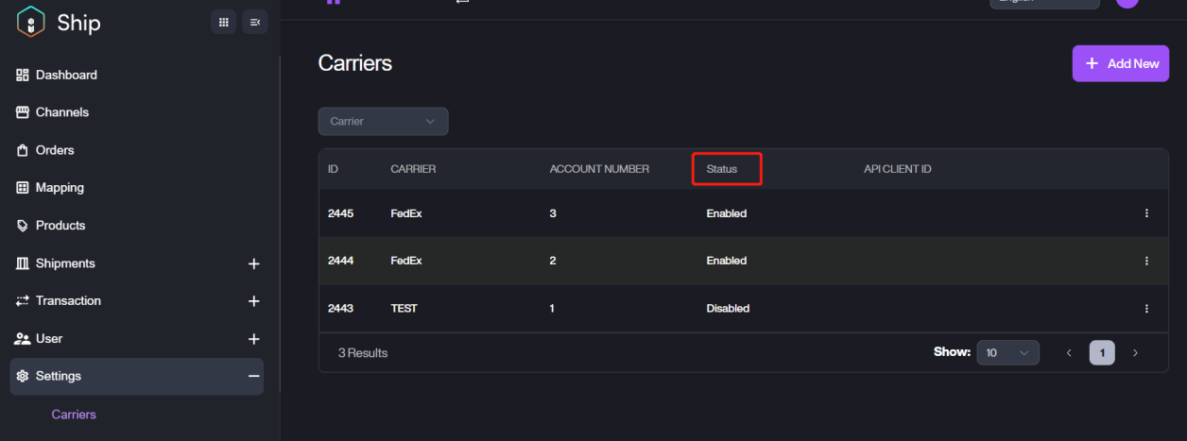1187x441 pixels.
Task: Open the Carrier filter dropdown
Action: [383, 121]
